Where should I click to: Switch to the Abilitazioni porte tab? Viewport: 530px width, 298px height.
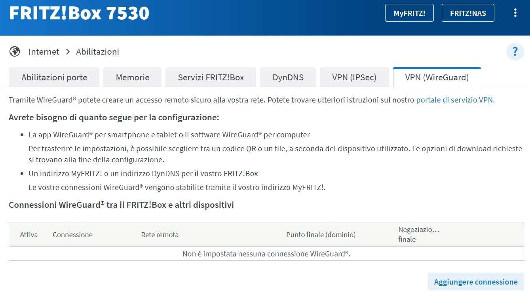[54, 77]
